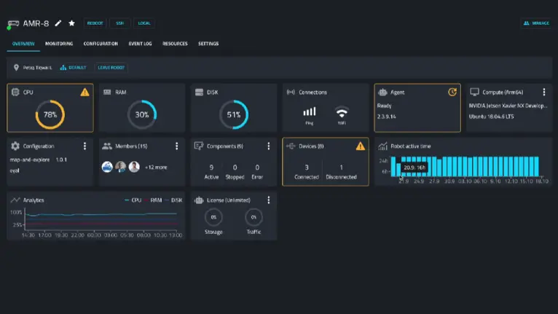This screenshot has height=314, width=558.
Task: Toggle the DISK series in Analytics legend
Action: pyautogui.click(x=173, y=200)
